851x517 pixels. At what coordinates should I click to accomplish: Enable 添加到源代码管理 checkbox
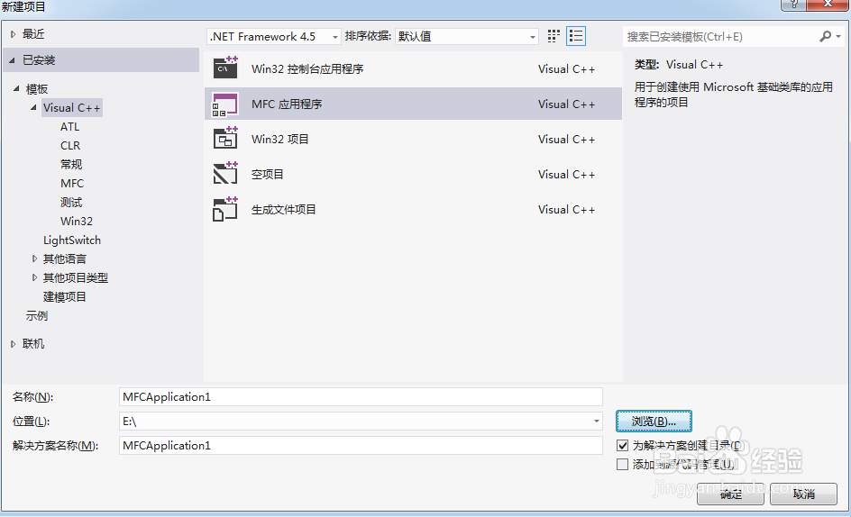(x=623, y=465)
